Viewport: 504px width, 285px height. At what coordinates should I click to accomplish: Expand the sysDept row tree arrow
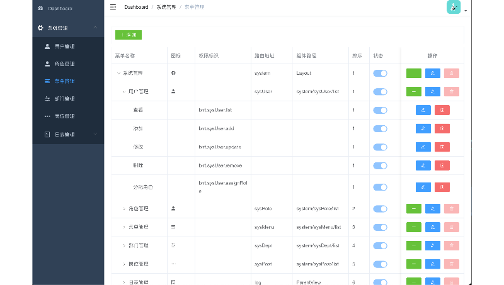(x=123, y=246)
